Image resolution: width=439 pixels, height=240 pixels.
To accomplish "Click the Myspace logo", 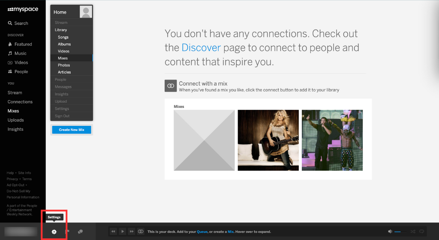I will [x=23, y=9].
